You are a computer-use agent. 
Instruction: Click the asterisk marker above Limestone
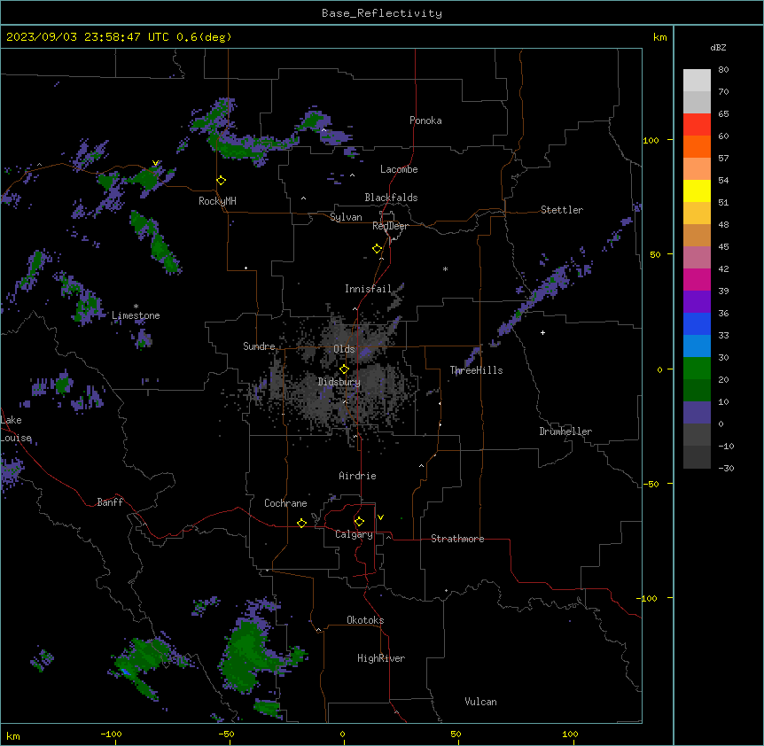[136, 307]
